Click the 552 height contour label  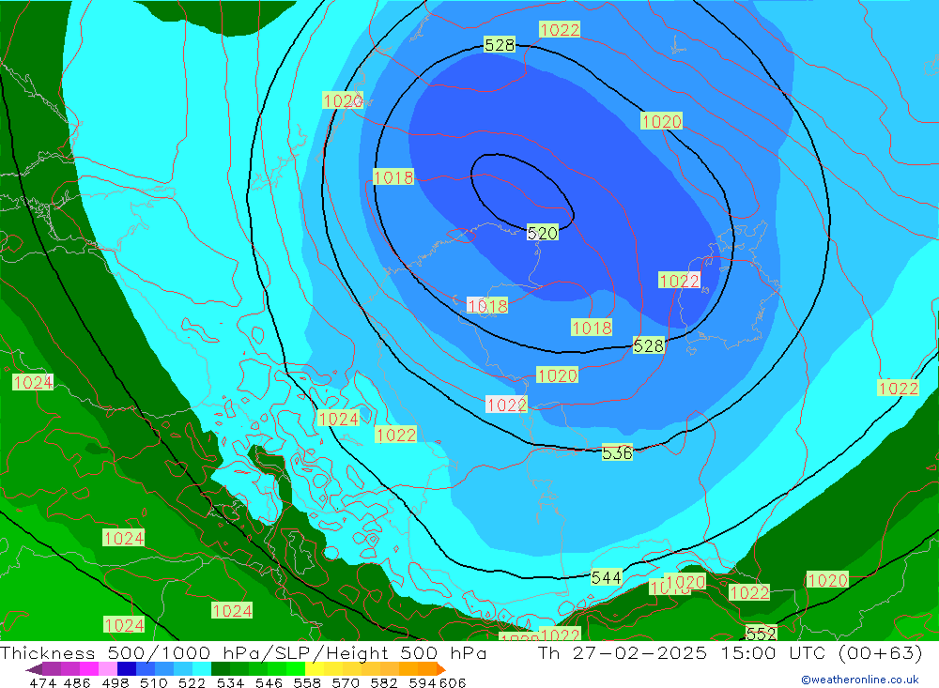762,634
